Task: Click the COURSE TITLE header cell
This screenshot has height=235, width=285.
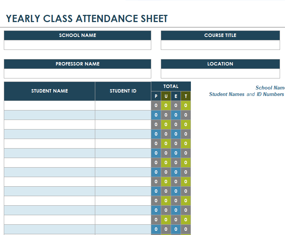Action: pyautogui.click(x=220, y=35)
